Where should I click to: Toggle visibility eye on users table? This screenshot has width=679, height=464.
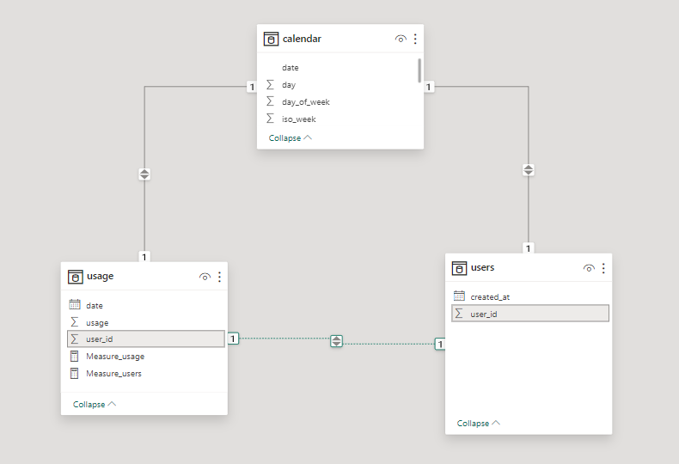coord(589,268)
